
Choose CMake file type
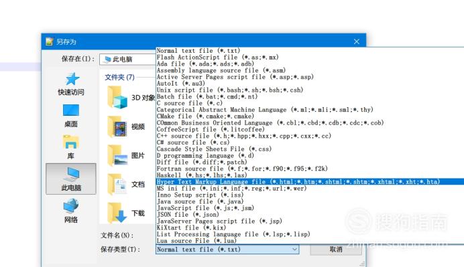[310, 116]
